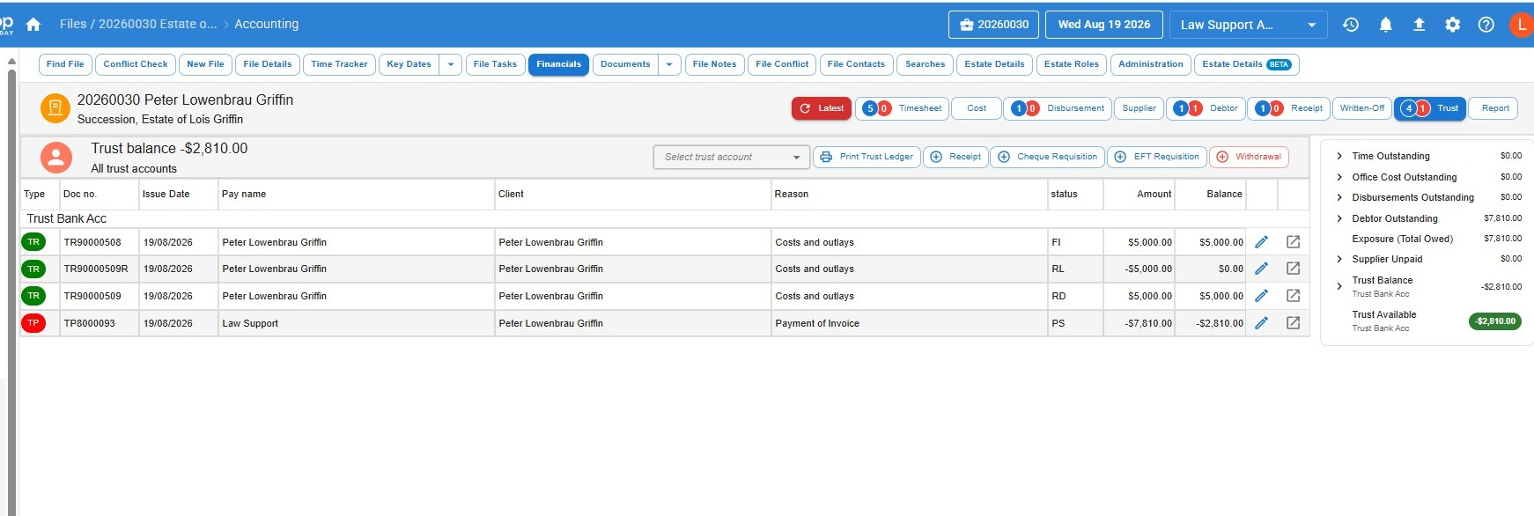Click EFT Requisition

point(1156,157)
